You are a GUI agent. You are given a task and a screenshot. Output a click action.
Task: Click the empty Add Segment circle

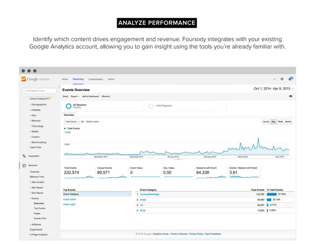pos(151,106)
